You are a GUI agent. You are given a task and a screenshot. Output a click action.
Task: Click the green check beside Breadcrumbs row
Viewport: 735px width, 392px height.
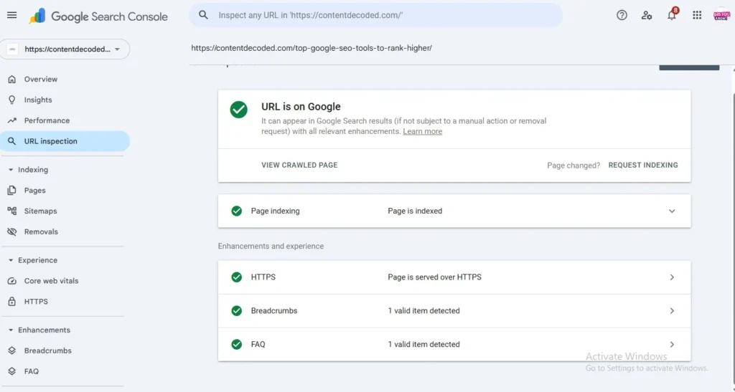tap(237, 310)
